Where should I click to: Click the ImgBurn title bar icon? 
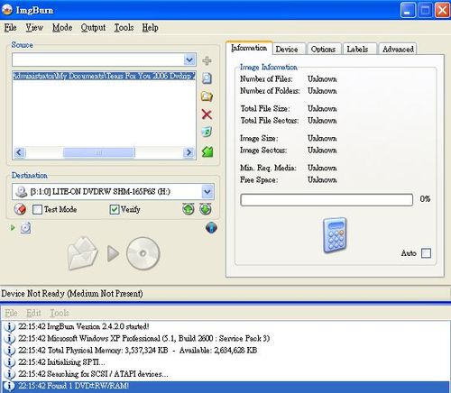pyautogui.click(x=7, y=10)
